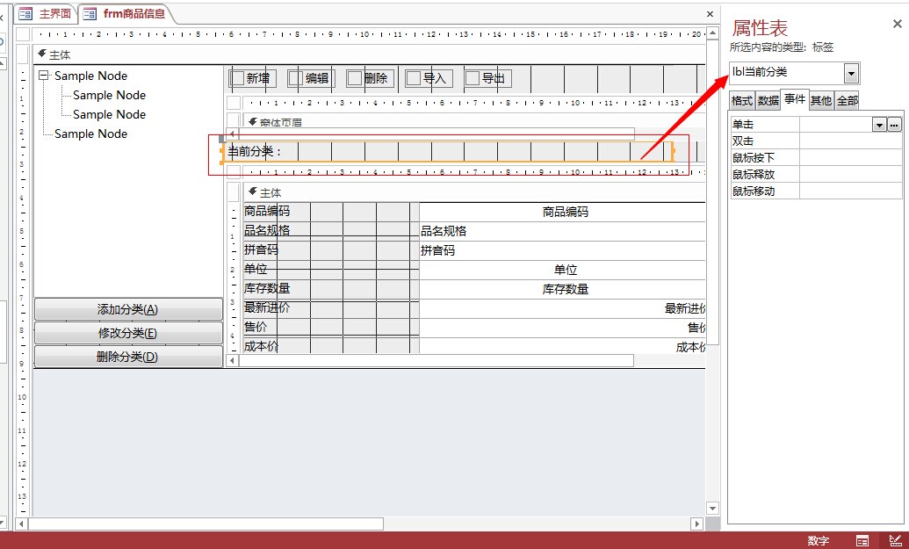
Task: Click Design View icon in status bar
Action: coord(895,540)
